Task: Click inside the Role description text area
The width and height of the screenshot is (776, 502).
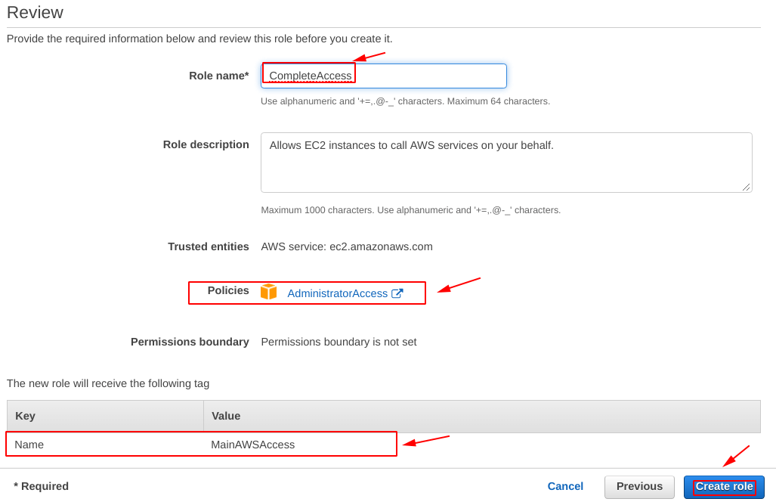Action: tap(506, 163)
